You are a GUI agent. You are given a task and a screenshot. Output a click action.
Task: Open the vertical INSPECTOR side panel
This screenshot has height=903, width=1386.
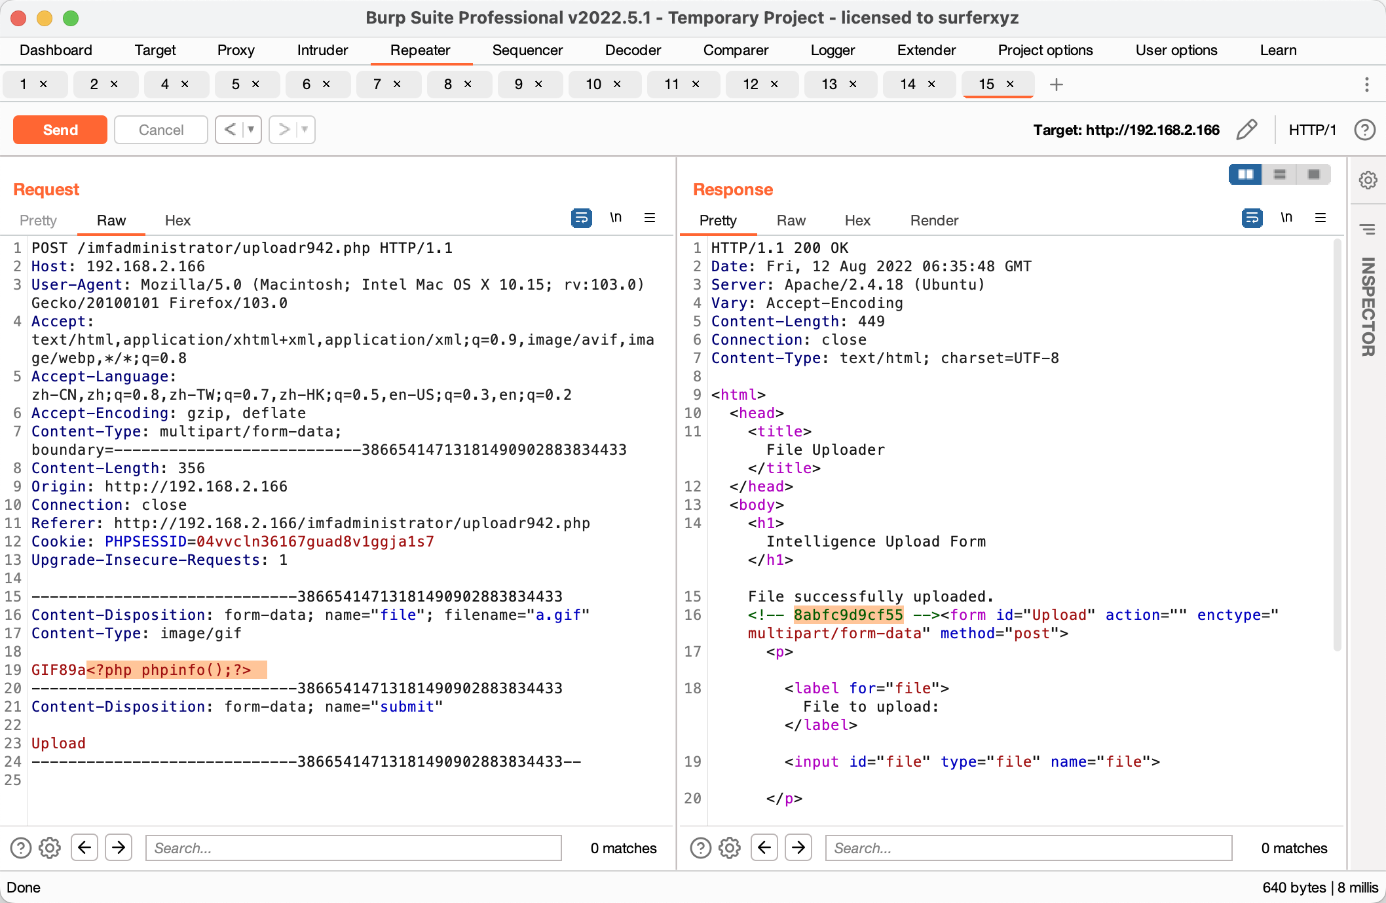tap(1368, 307)
